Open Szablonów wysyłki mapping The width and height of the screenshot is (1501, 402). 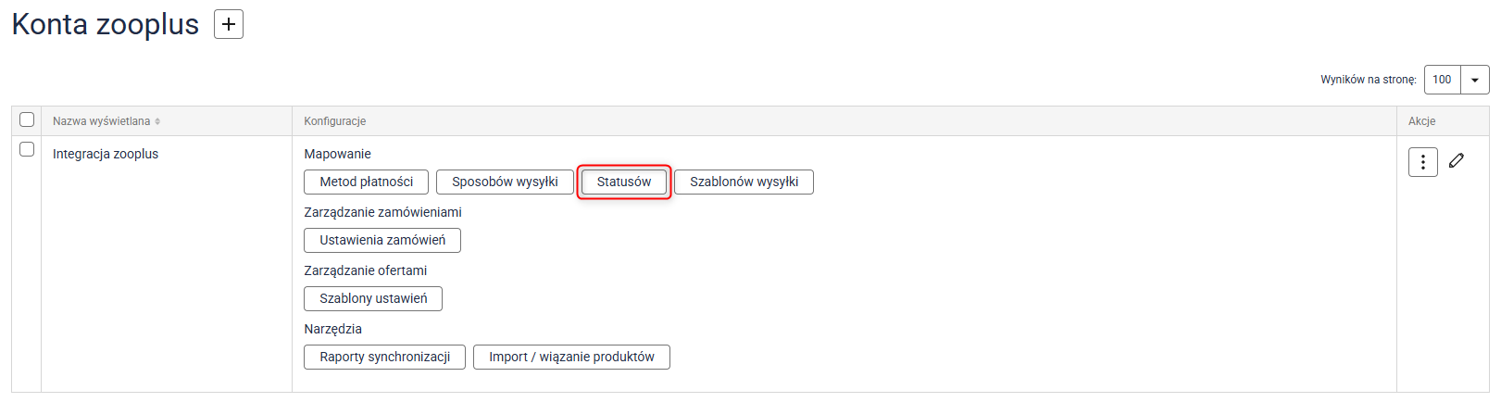coord(744,182)
